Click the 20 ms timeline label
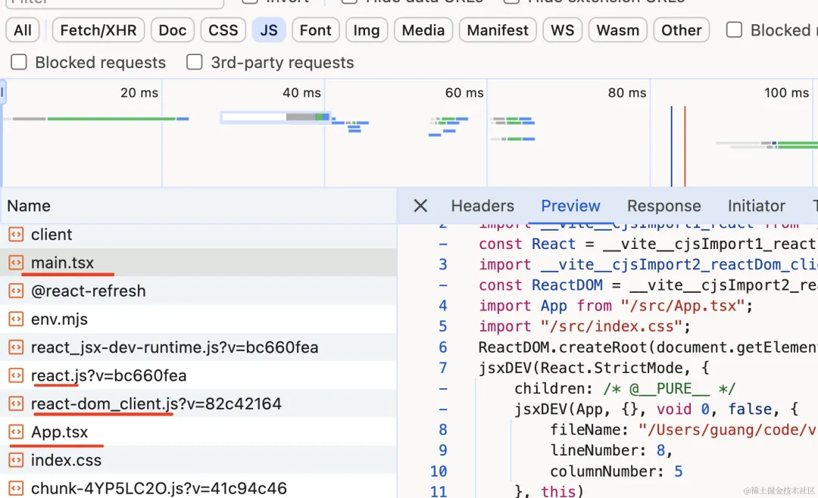This screenshot has height=498, width=818. point(139,93)
